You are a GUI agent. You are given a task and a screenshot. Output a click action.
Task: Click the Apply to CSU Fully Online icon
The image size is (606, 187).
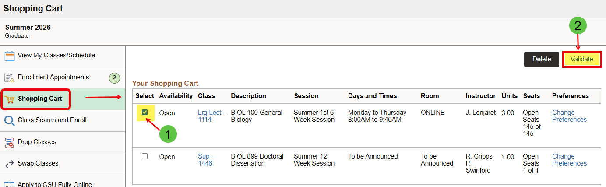(10, 184)
